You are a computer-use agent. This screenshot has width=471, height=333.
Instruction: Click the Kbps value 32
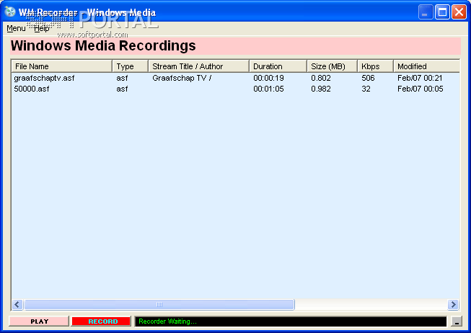tap(366, 89)
